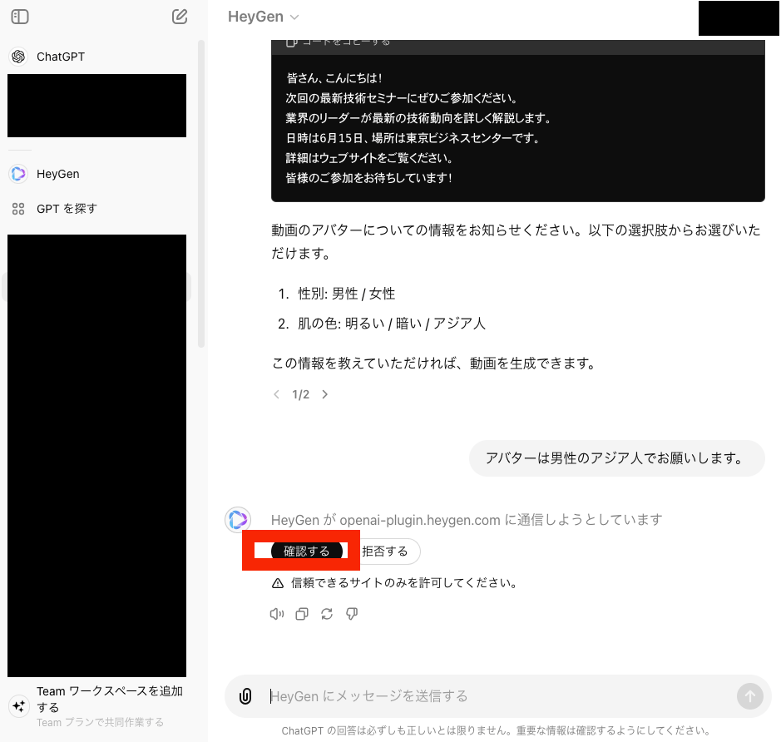The image size is (781, 742).
Task: Focus the HeyGen にメッセージを送信する input field
Action: 500,696
